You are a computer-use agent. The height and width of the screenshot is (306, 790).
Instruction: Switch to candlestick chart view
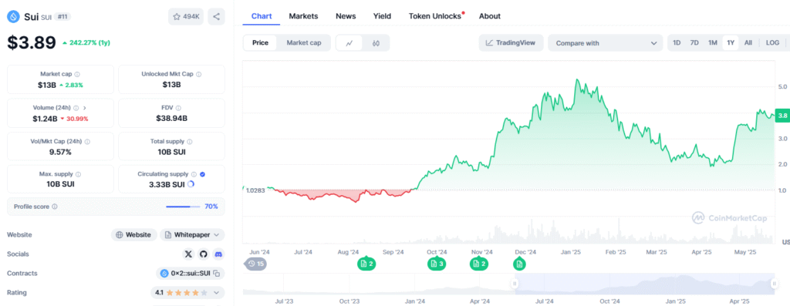376,43
